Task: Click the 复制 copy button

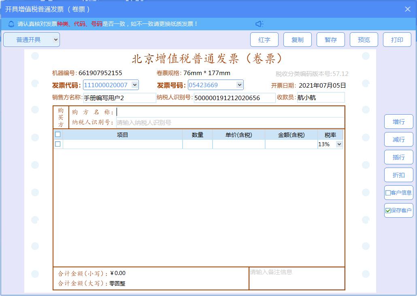Action: (x=298, y=40)
